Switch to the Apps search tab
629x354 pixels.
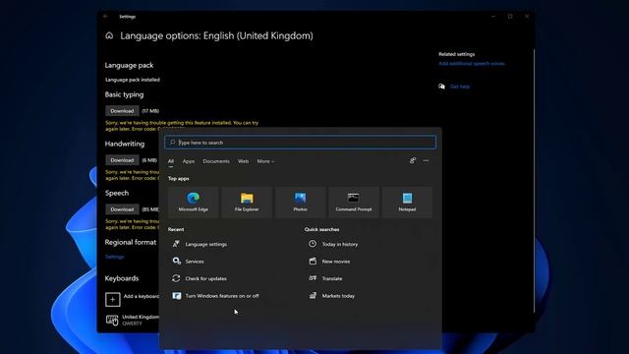tap(189, 161)
